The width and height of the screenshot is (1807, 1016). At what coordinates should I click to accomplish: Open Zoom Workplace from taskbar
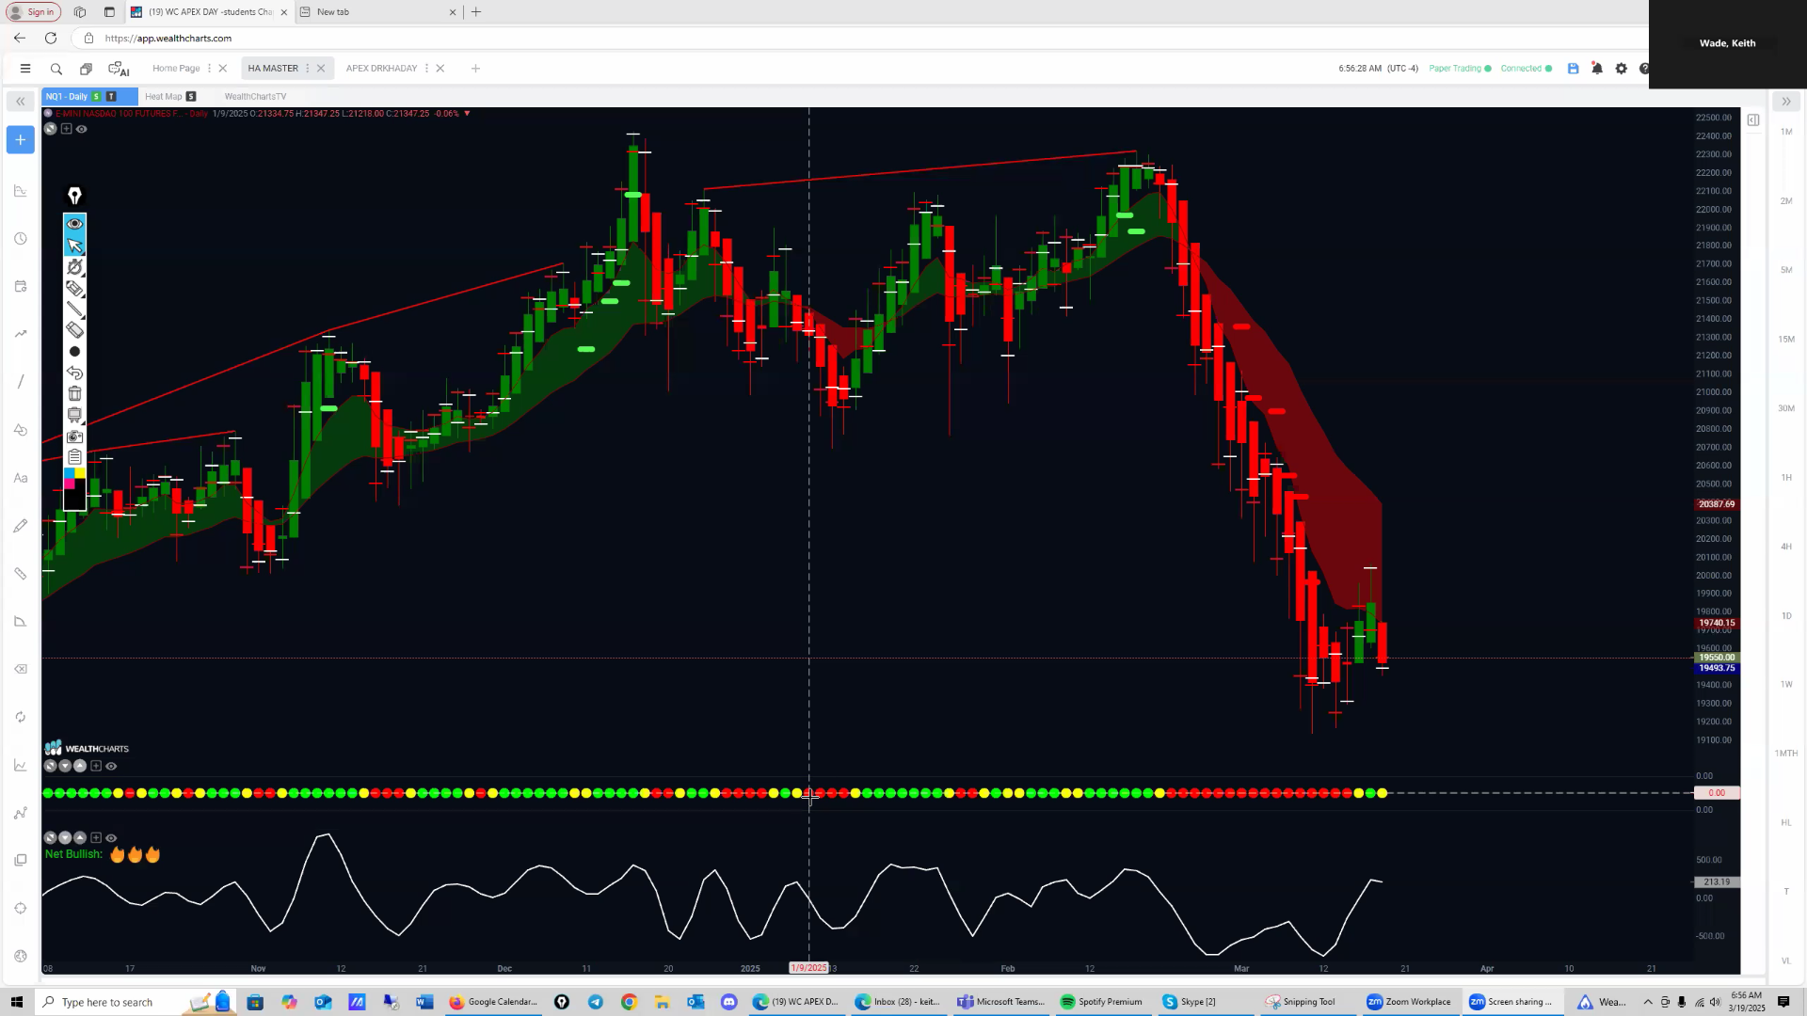click(1409, 1002)
